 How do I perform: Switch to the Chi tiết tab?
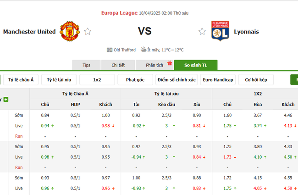click(118, 65)
